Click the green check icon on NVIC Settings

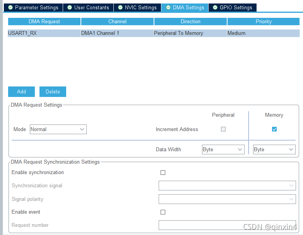(x=120, y=7)
